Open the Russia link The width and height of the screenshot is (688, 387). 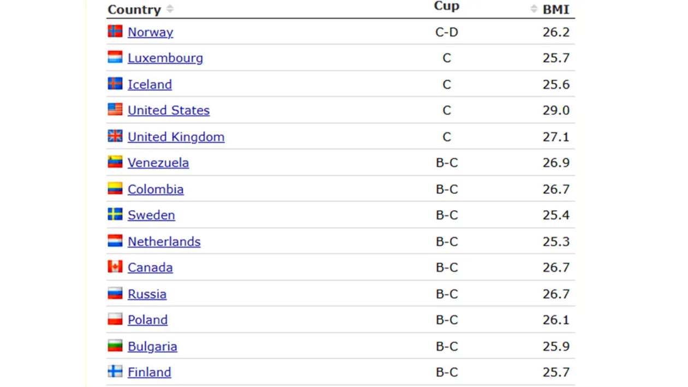point(147,294)
